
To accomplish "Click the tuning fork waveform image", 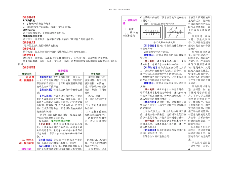I will pos(151,32).
